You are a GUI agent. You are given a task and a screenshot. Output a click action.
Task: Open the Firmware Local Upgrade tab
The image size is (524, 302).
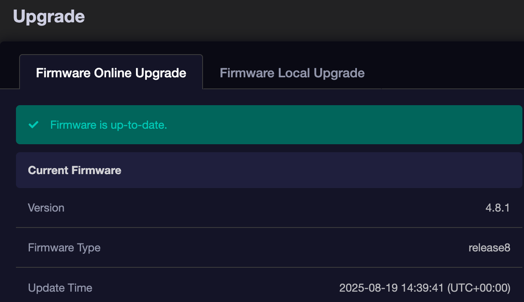tap(292, 73)
